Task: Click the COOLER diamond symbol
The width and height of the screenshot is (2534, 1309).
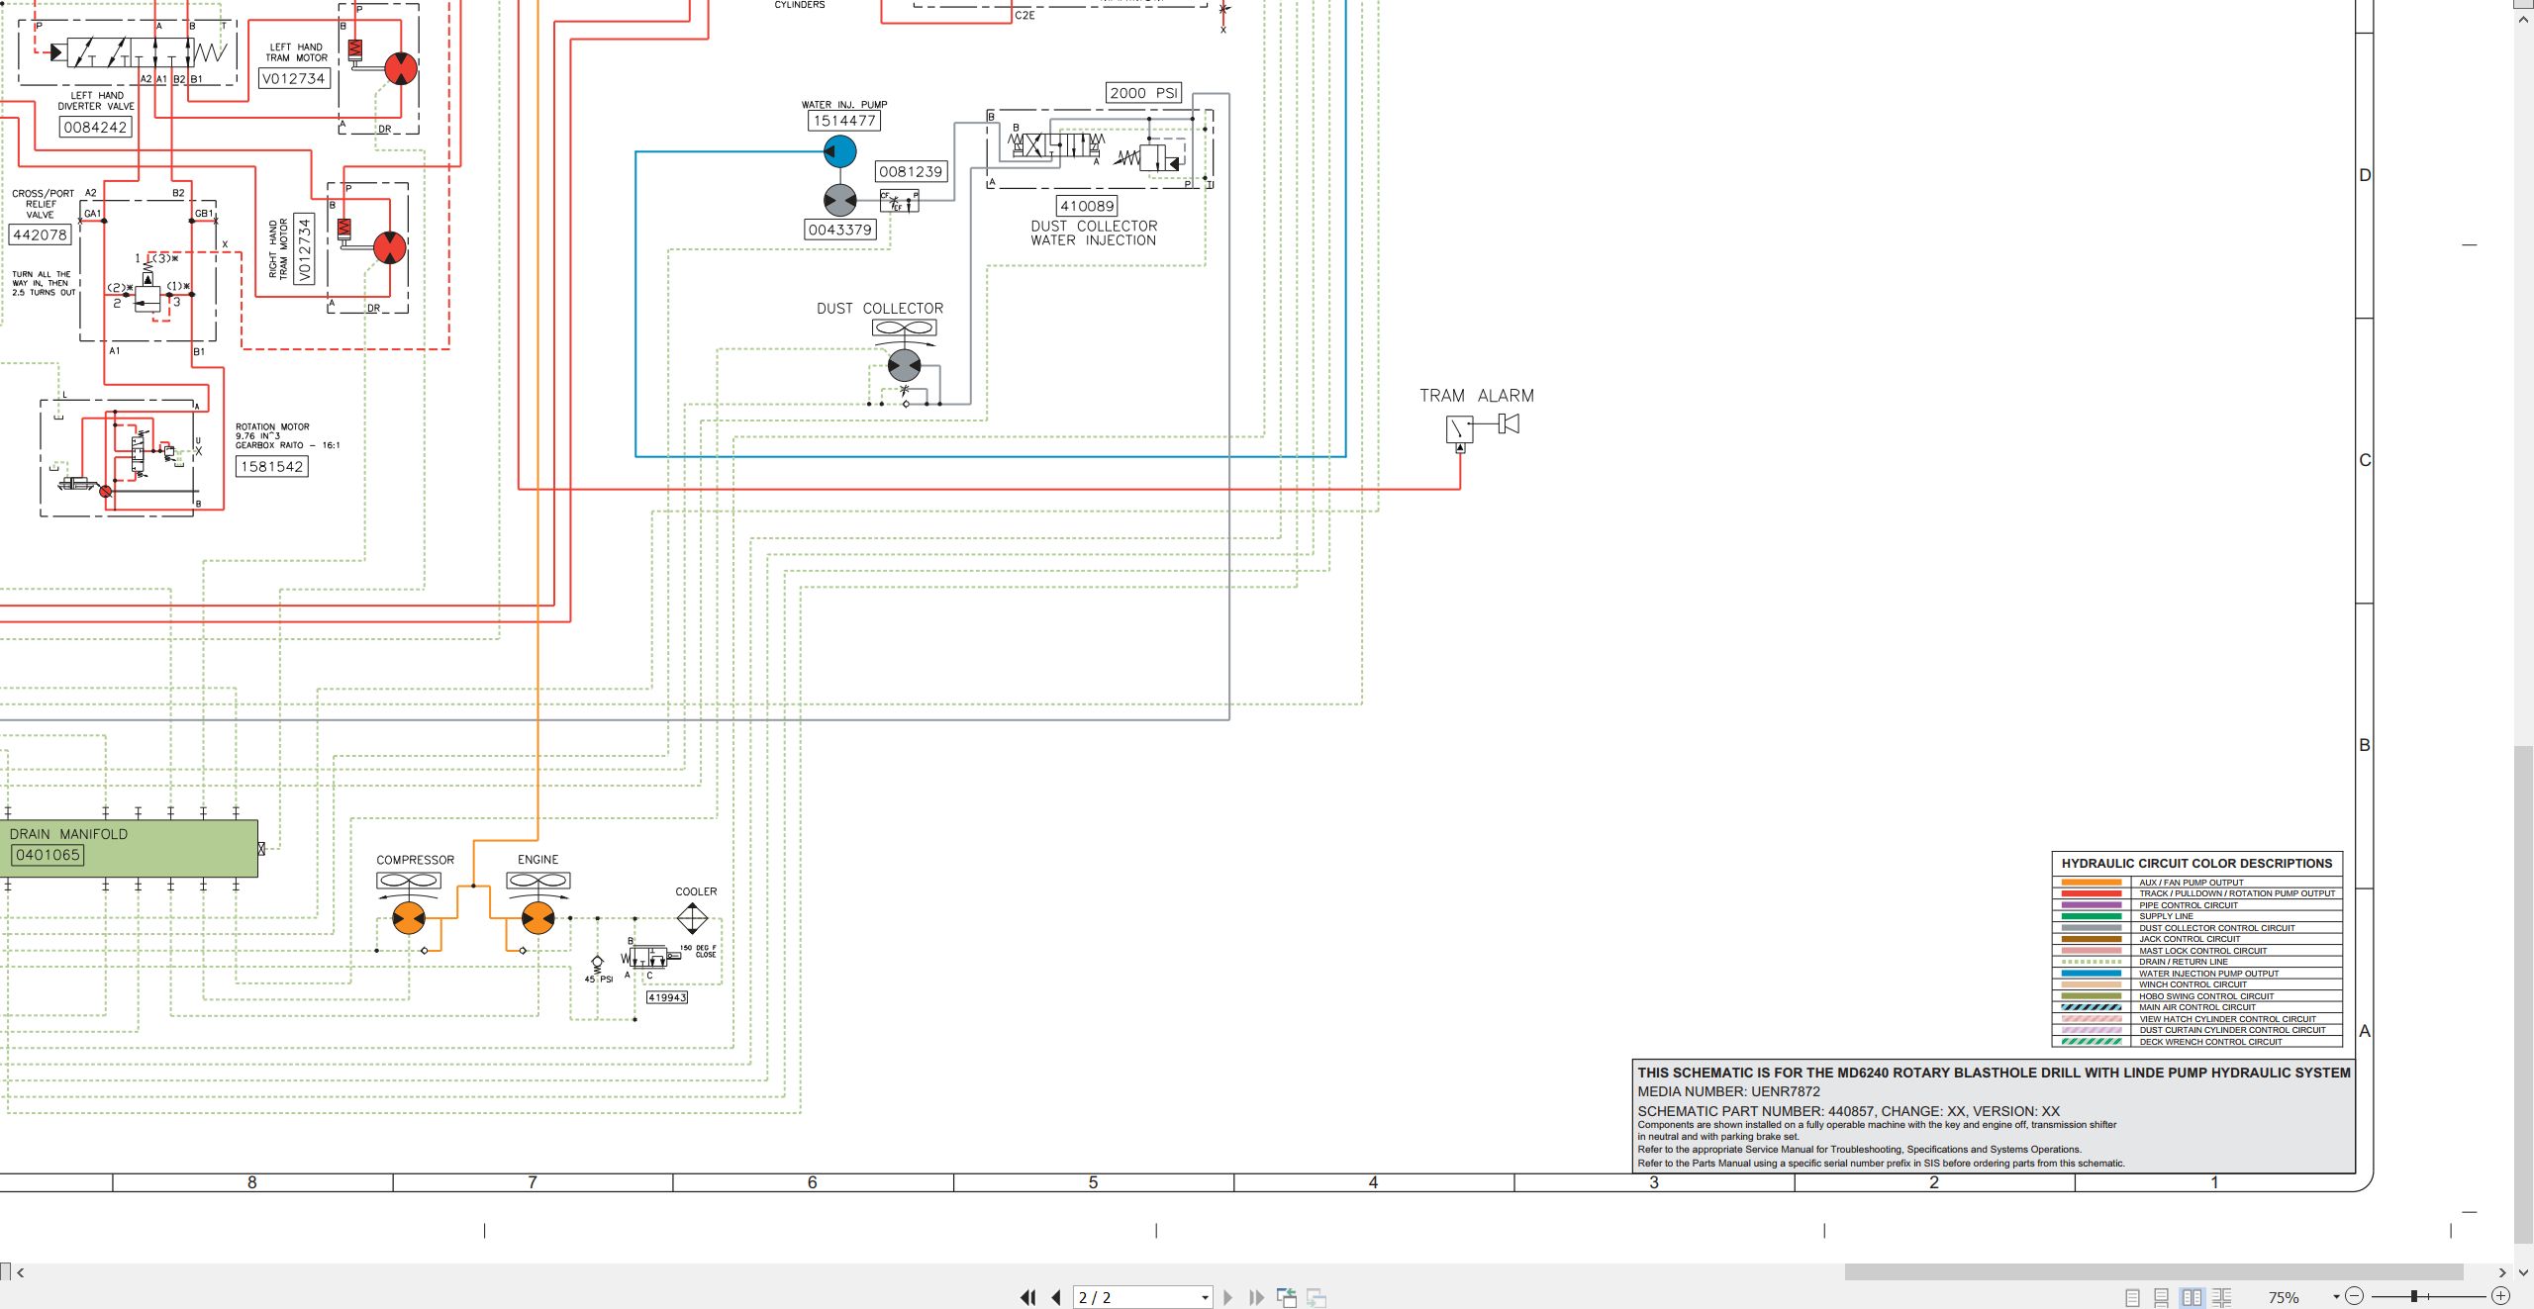Action: coord(692,919)
